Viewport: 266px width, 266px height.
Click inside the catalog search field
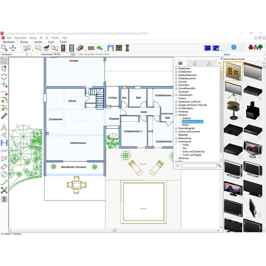tap(199, 165)
